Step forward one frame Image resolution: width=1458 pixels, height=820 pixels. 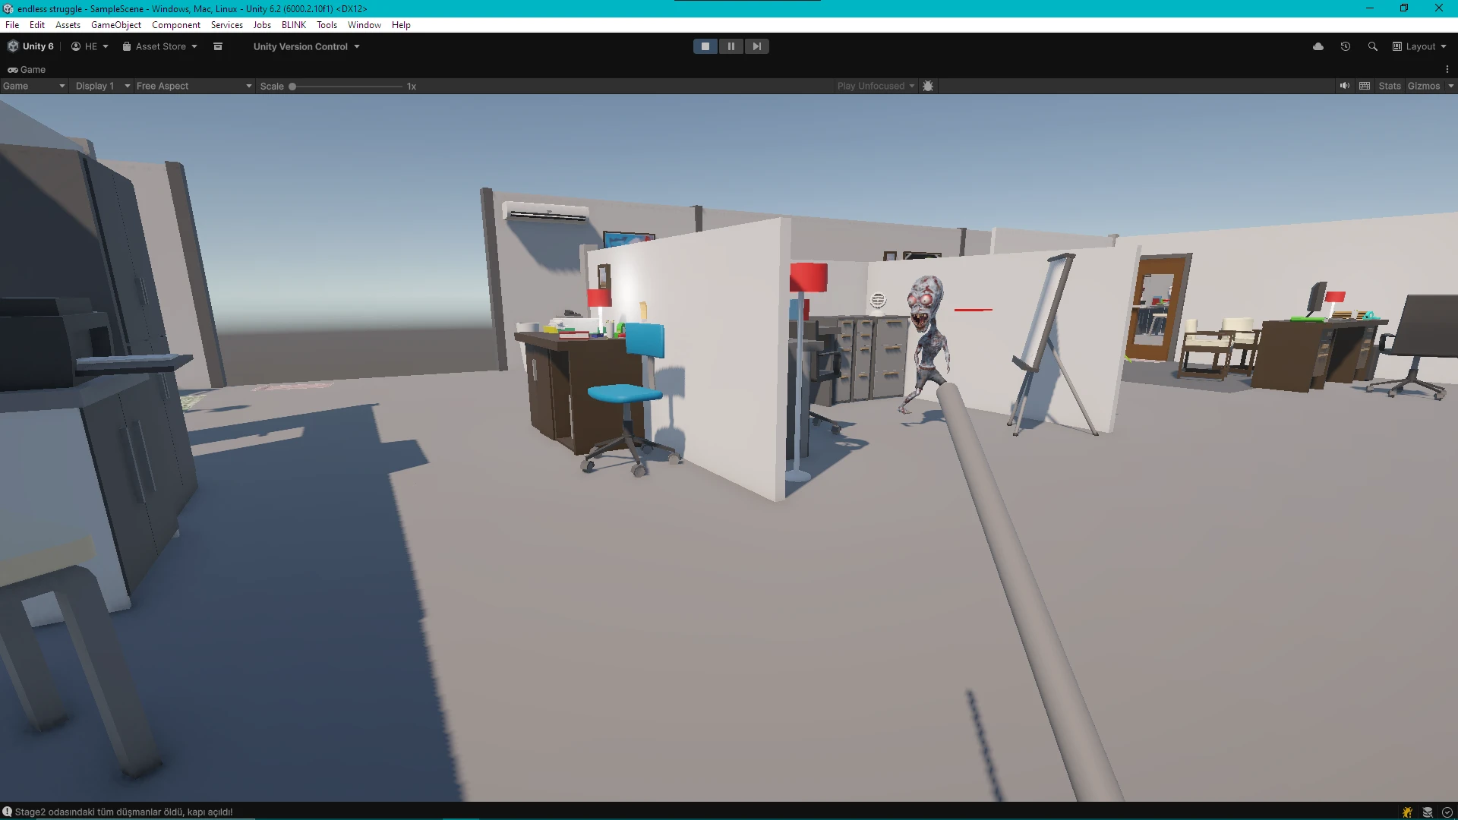[x=756, y=46]
